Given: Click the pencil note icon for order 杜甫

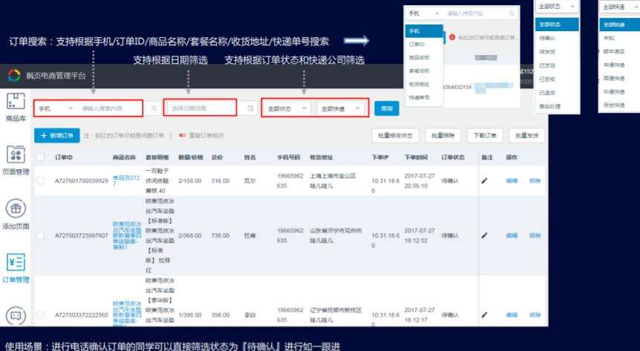Looking at the screenshot, I should click(x=485, y=234).
